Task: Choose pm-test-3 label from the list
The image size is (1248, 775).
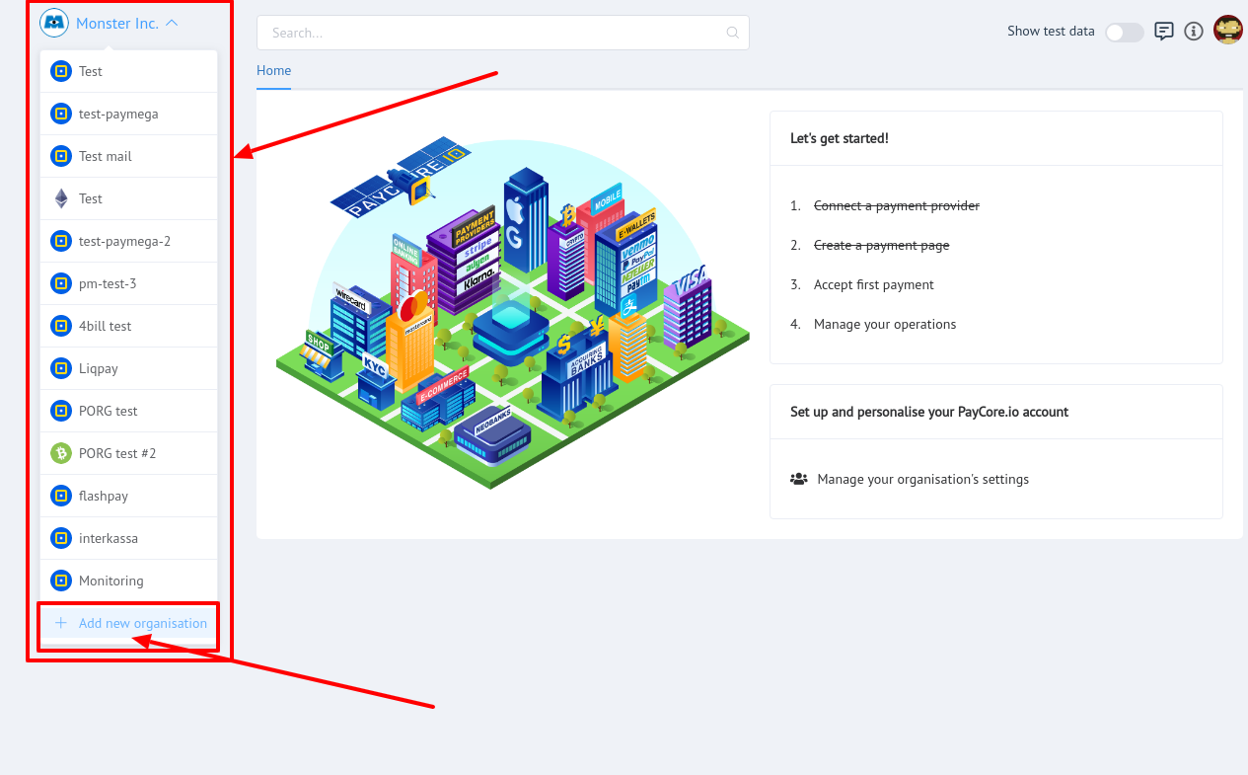Action: click(x=108, y=283)
